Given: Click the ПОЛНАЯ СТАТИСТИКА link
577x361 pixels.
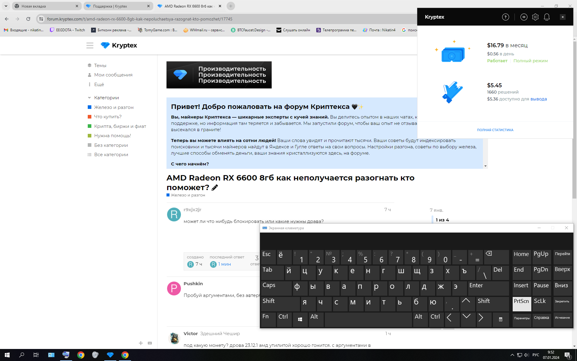Looking at the screenshot, I should pos(495,130).
